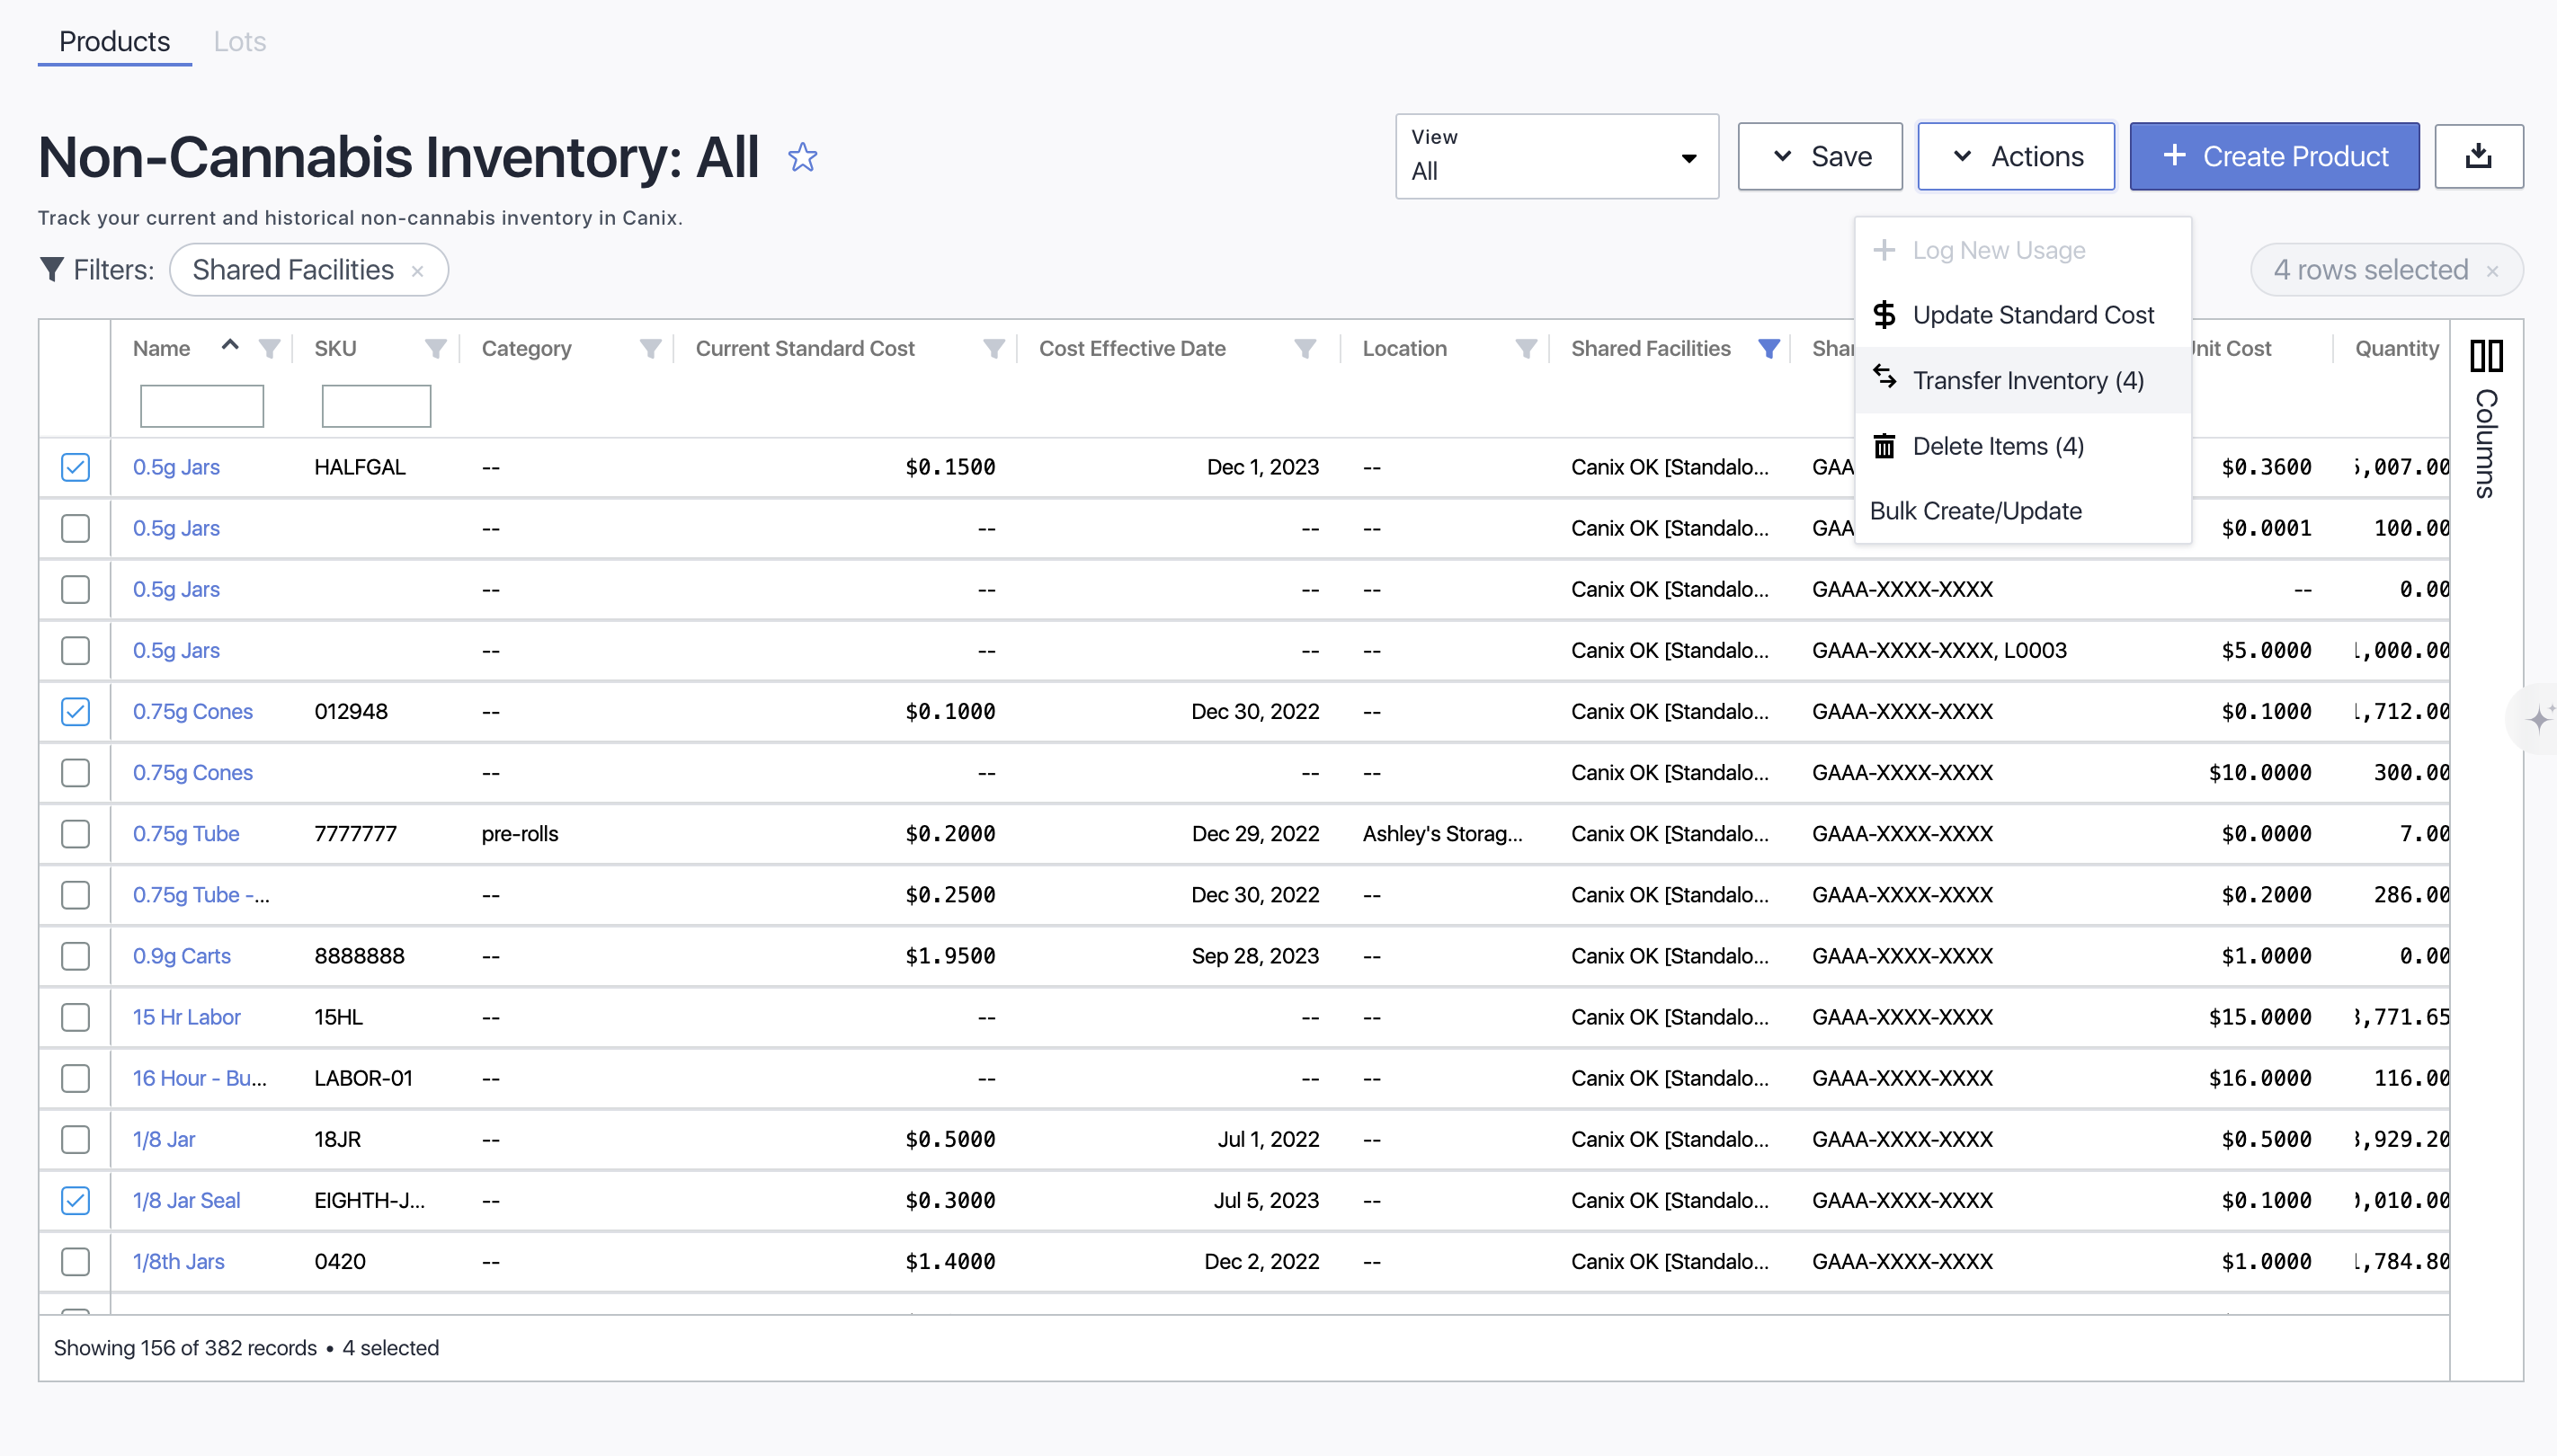Expand the Save dropdown button
This screenshot has height=1456, width=2557.
[x=1820, y=156]
